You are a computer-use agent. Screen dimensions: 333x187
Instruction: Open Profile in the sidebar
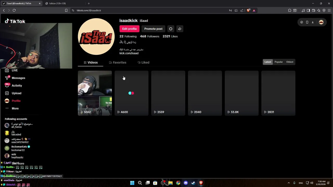[12, 101]
